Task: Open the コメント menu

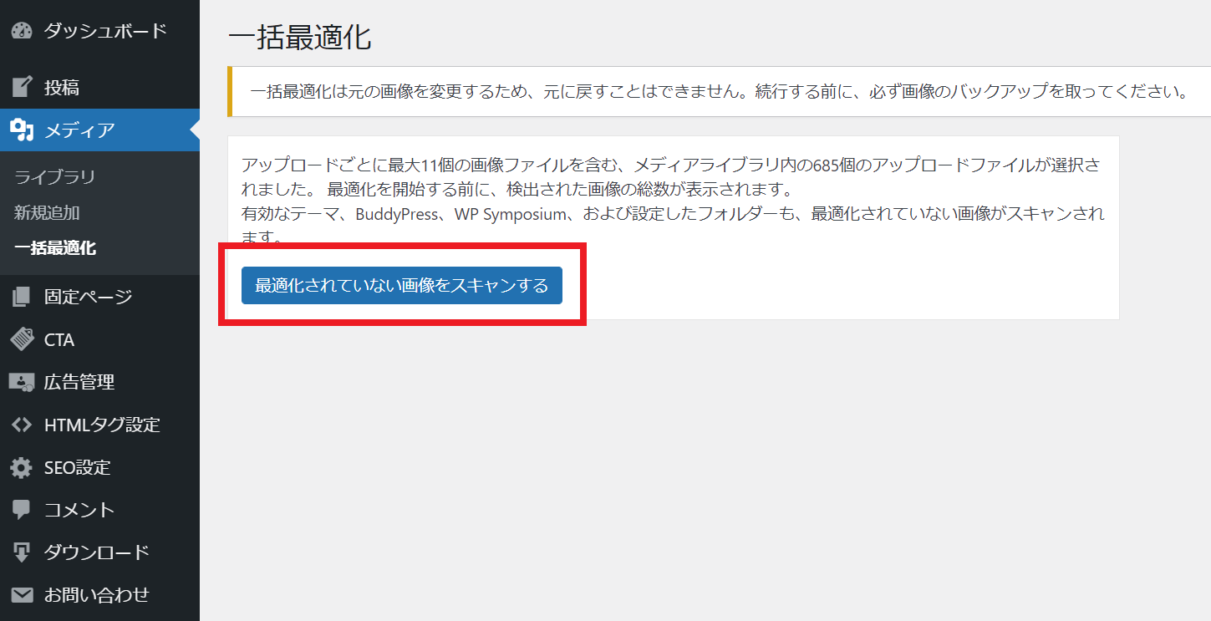Action: [x=100, y=510]
